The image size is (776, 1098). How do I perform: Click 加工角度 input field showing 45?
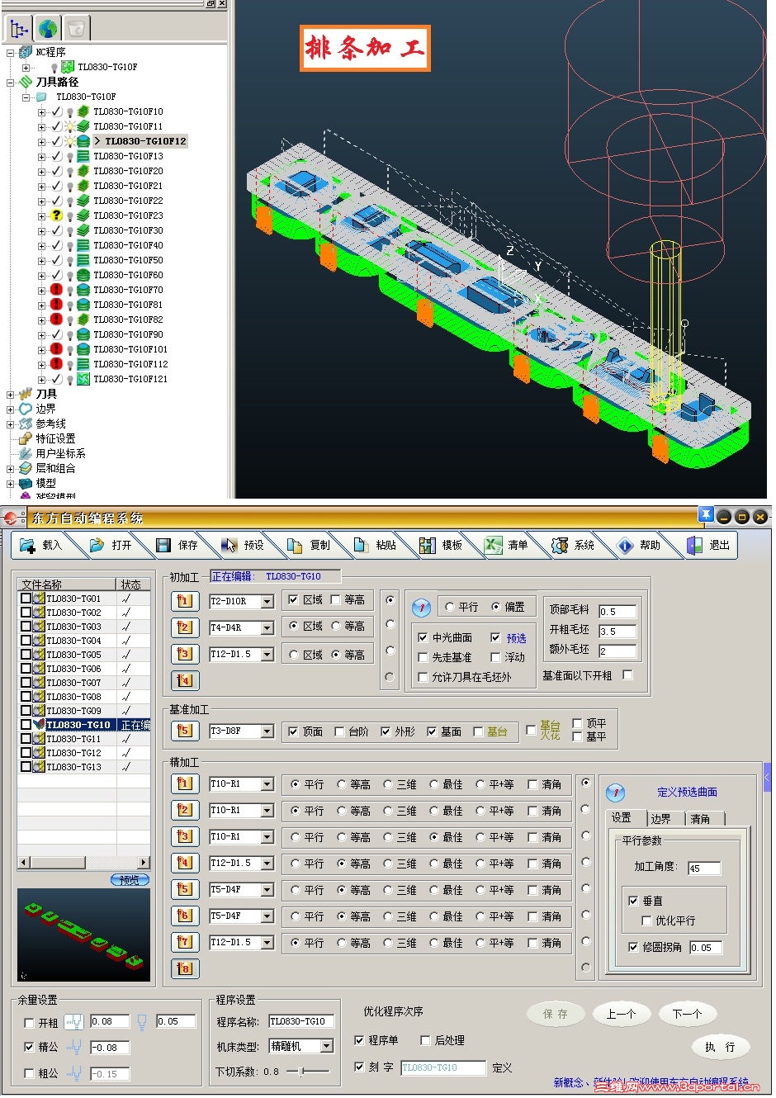(704, 868)
